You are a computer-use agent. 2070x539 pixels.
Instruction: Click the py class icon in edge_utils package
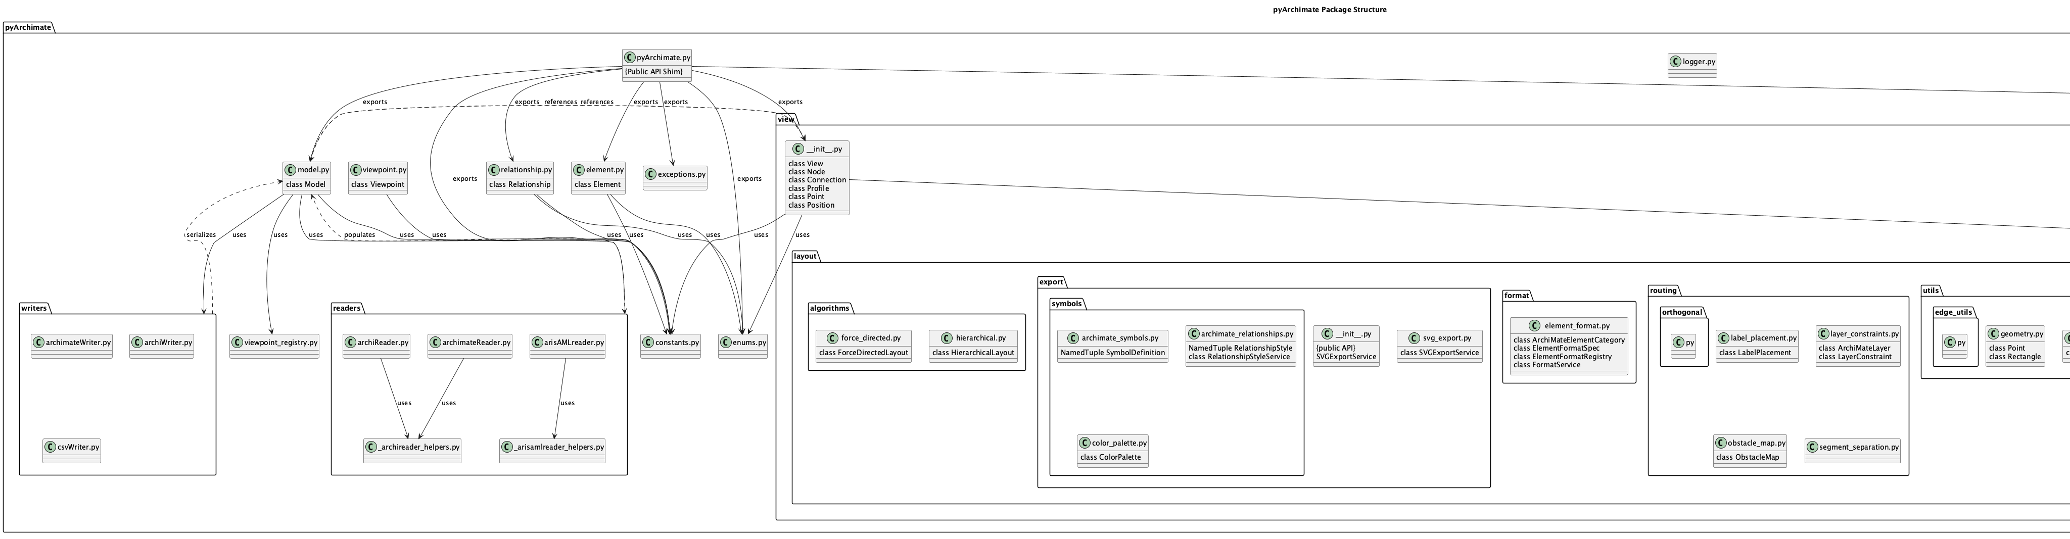(1951, 342)
